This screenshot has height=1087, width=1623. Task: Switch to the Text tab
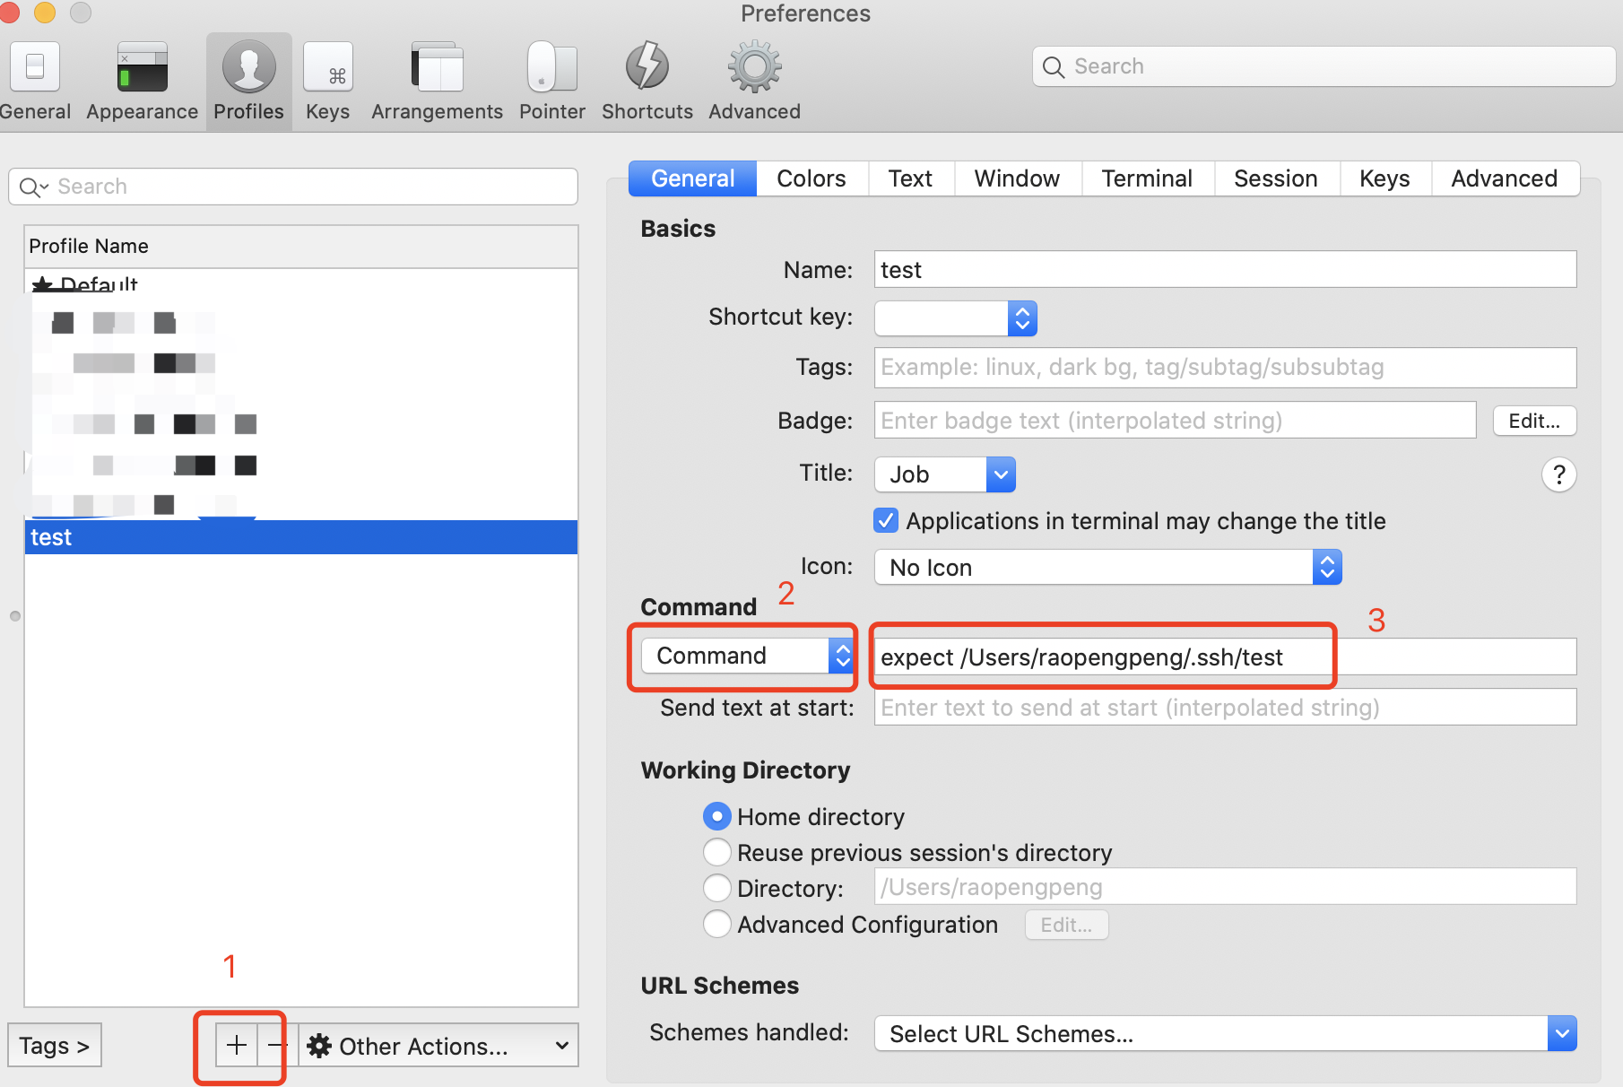[x=910, y=178]
